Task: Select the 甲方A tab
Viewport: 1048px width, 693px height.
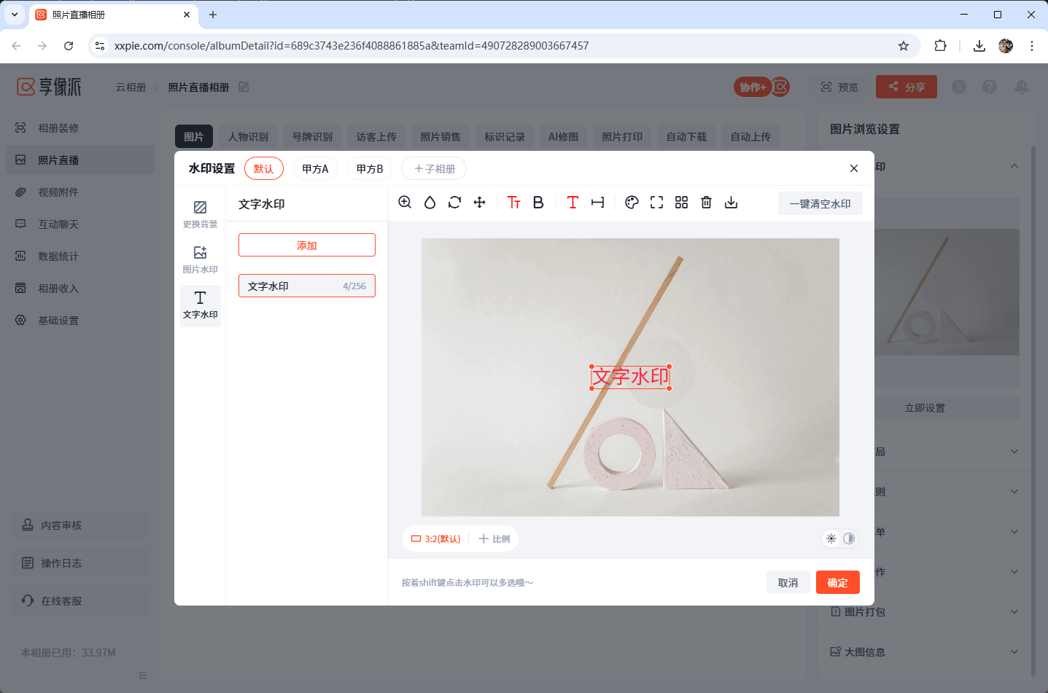Action: 315,168
